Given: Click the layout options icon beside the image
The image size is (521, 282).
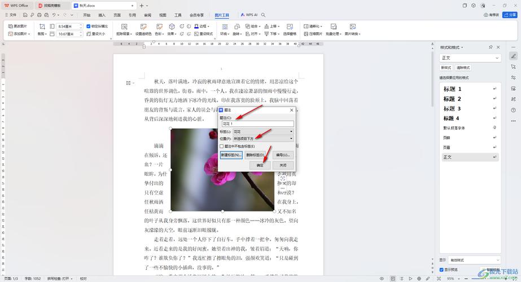Looking at the screenshot, I should pos(283,178).
